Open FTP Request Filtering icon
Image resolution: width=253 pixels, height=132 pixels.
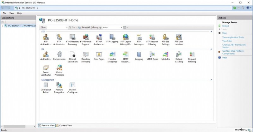(152, 40)
